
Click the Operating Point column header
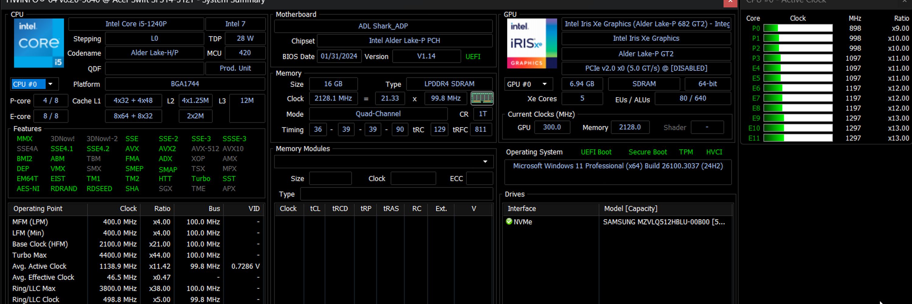[48, 209]
